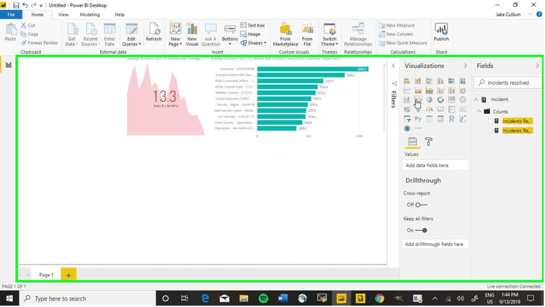Image resolution: width=545 pixels, height=307 pixels.
Task: Choose the Map globe visualization
Action: click(463, 100)
